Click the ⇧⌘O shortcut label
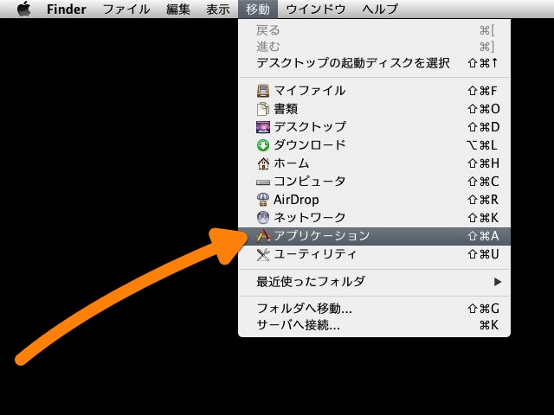 [x=483, y=109]
